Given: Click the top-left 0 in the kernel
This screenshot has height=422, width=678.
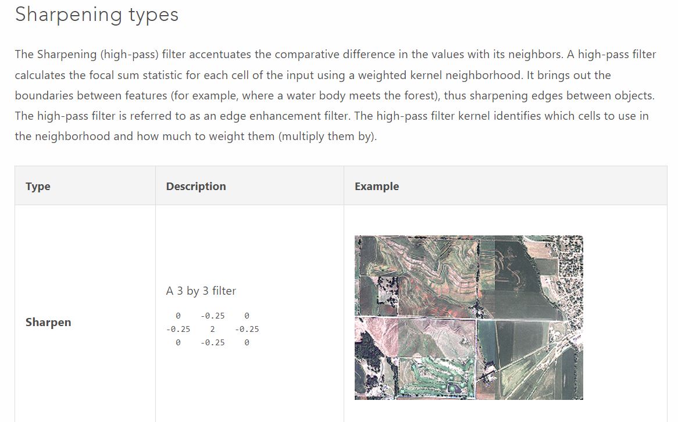Looking at the screenshot, I should click(178, 316).
